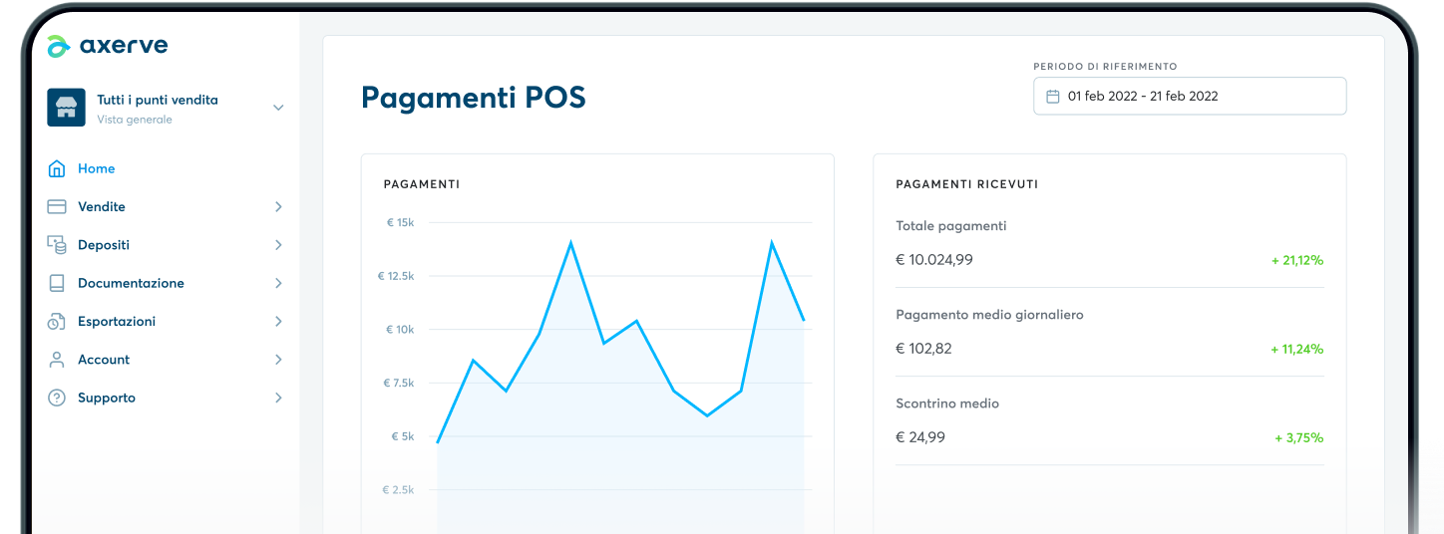Click the second peak on the Pagamenti chart
Image resolution: width=1444 pixels, height=534 pixels.
[772, 243]
